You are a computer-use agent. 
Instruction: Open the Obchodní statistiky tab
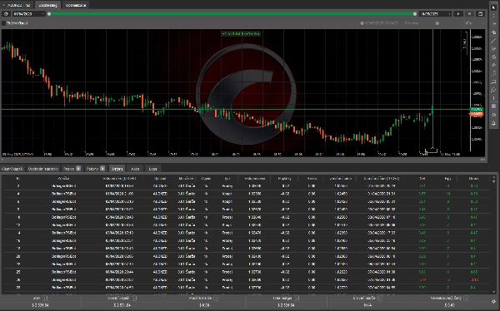point(43,169)
